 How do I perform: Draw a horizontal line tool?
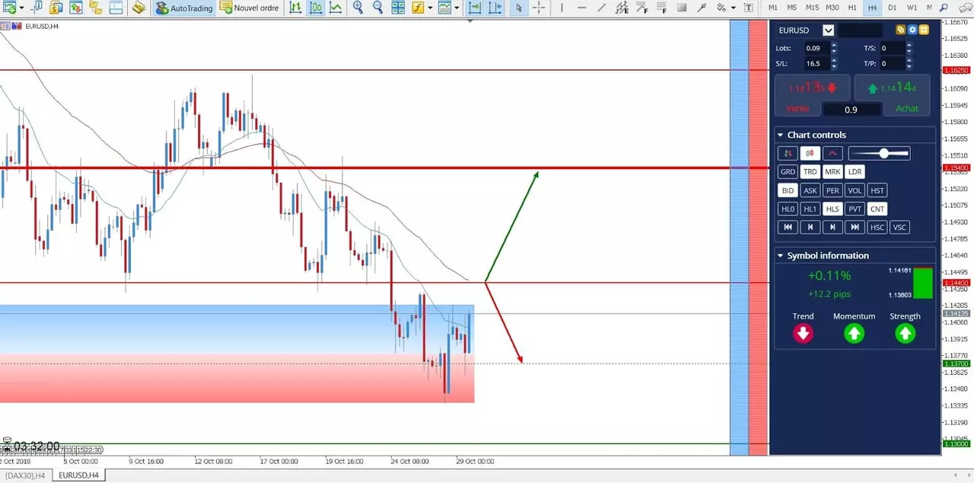tap(582, 8)
